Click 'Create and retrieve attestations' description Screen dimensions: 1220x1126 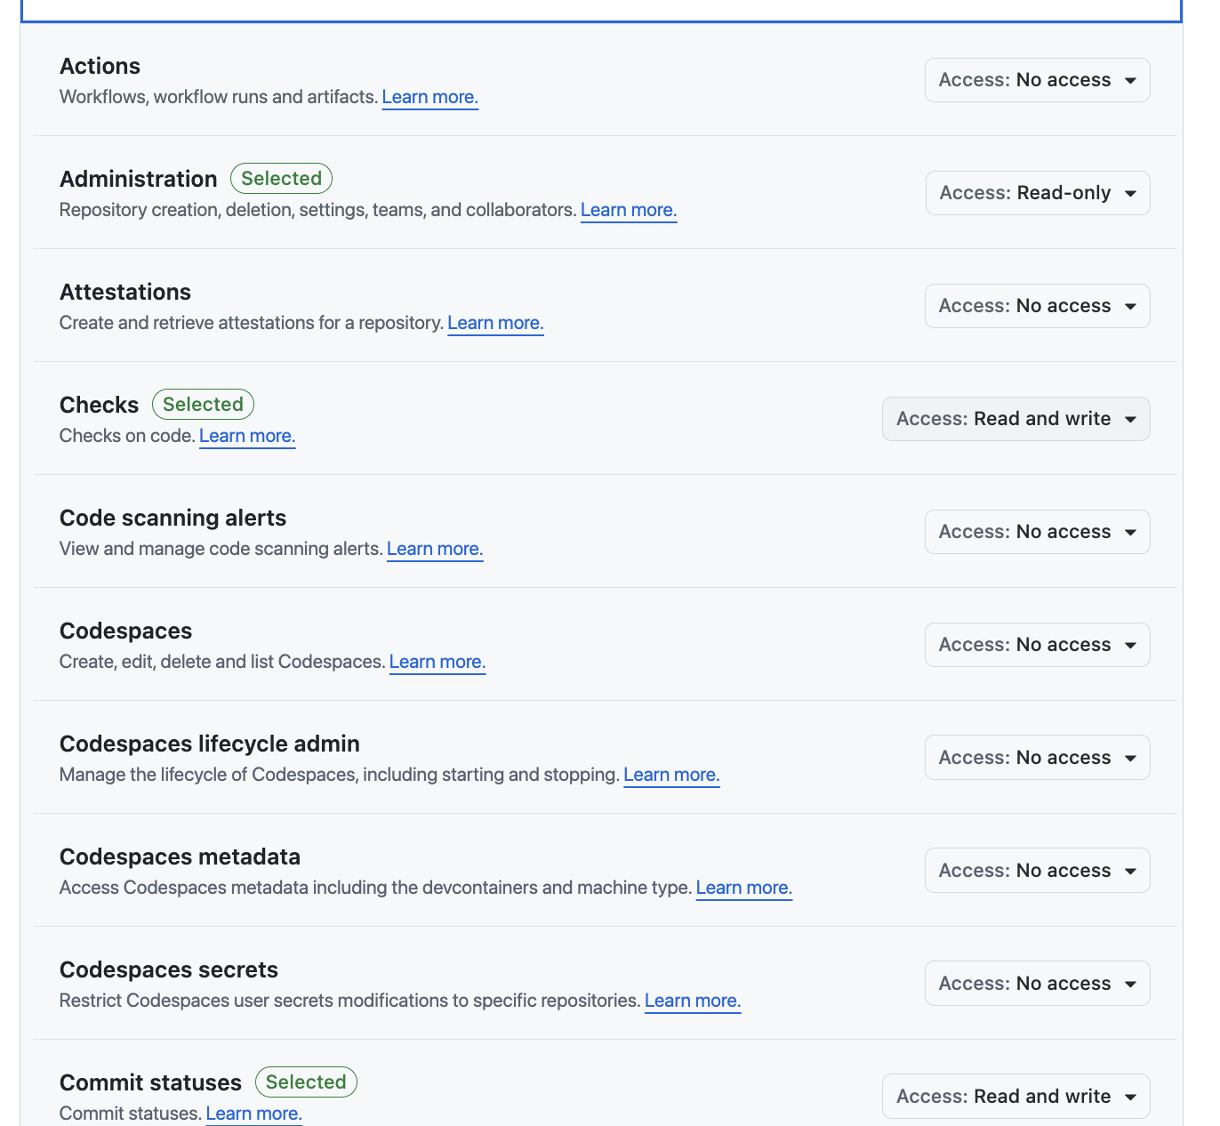click(x=252, y=323)
